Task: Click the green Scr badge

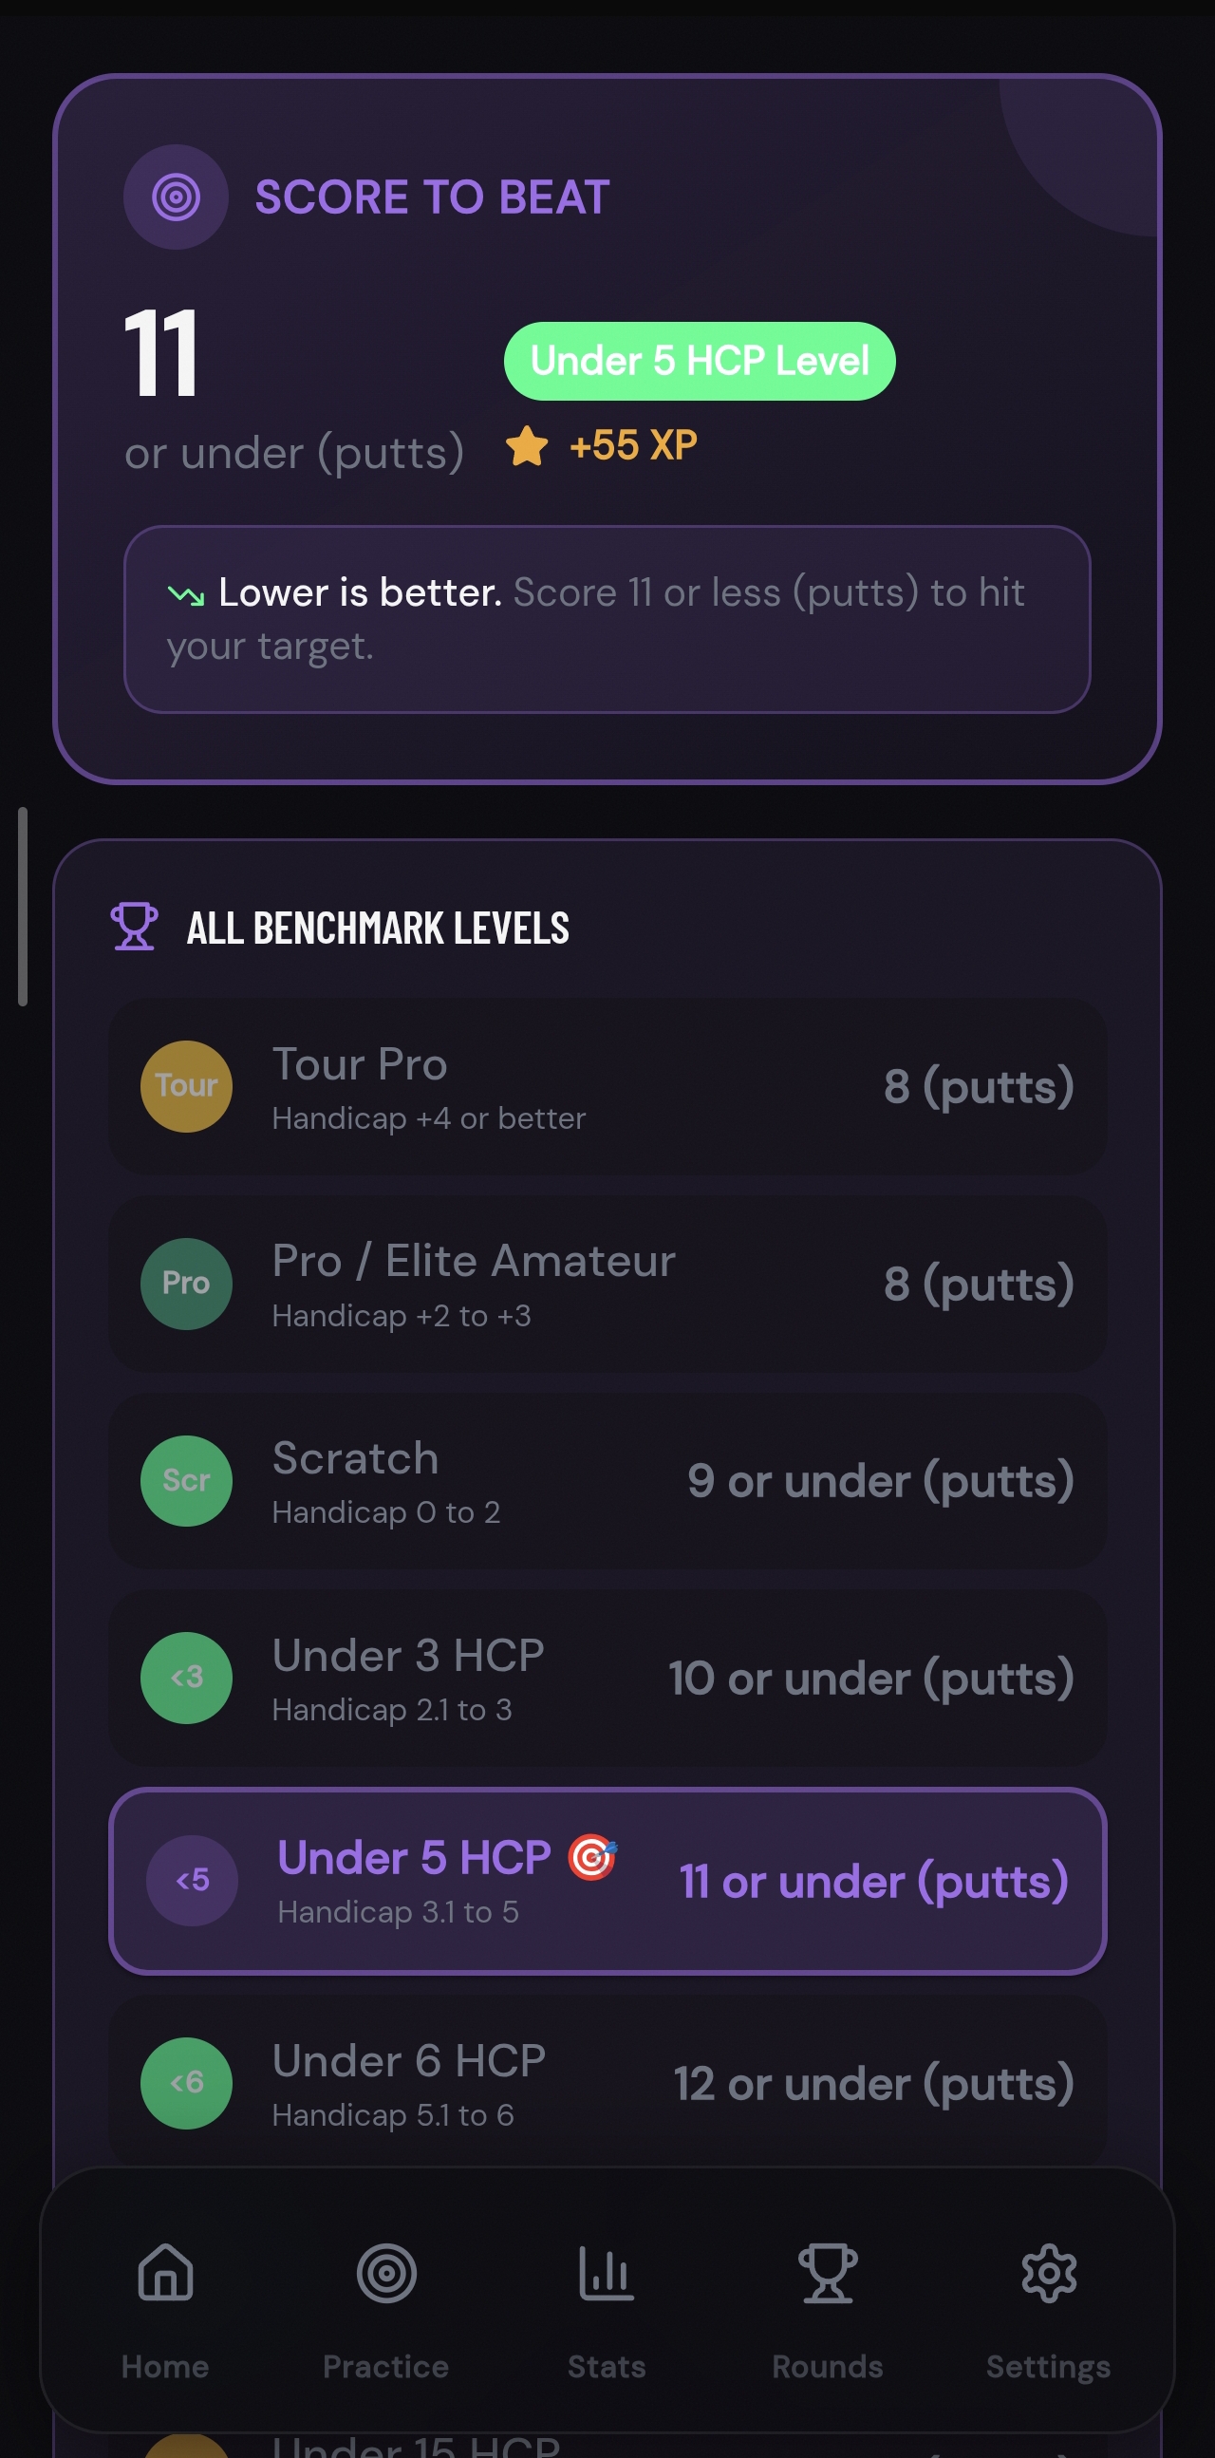Action: [x=186, y=1480]
